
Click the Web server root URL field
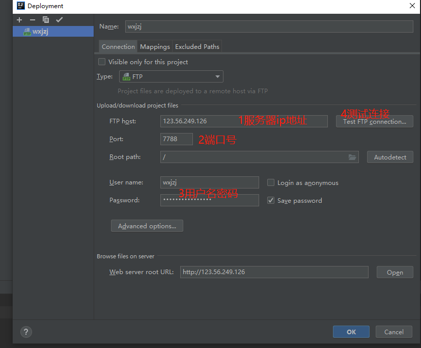coord(274,272)
